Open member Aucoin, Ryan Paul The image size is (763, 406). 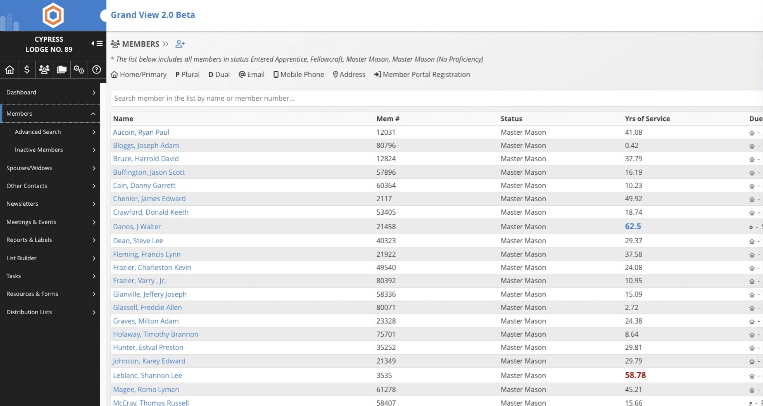tap(141, 132)
